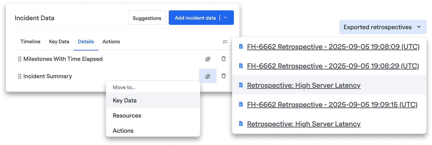432x145 pixels.
Task: Select Resources in Move to menu
Action: point(127,115)
